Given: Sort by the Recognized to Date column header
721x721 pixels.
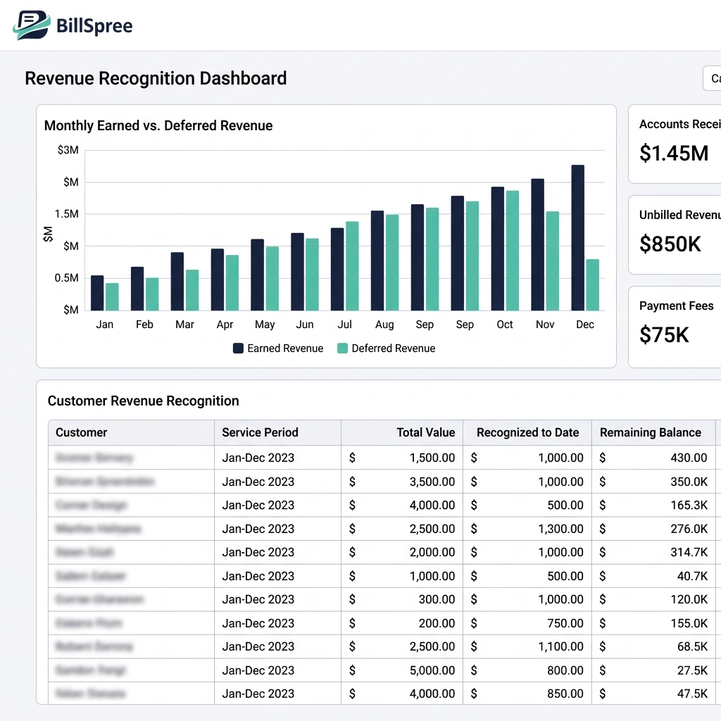Looking at the screenshot, I should (x=527, y=432).
